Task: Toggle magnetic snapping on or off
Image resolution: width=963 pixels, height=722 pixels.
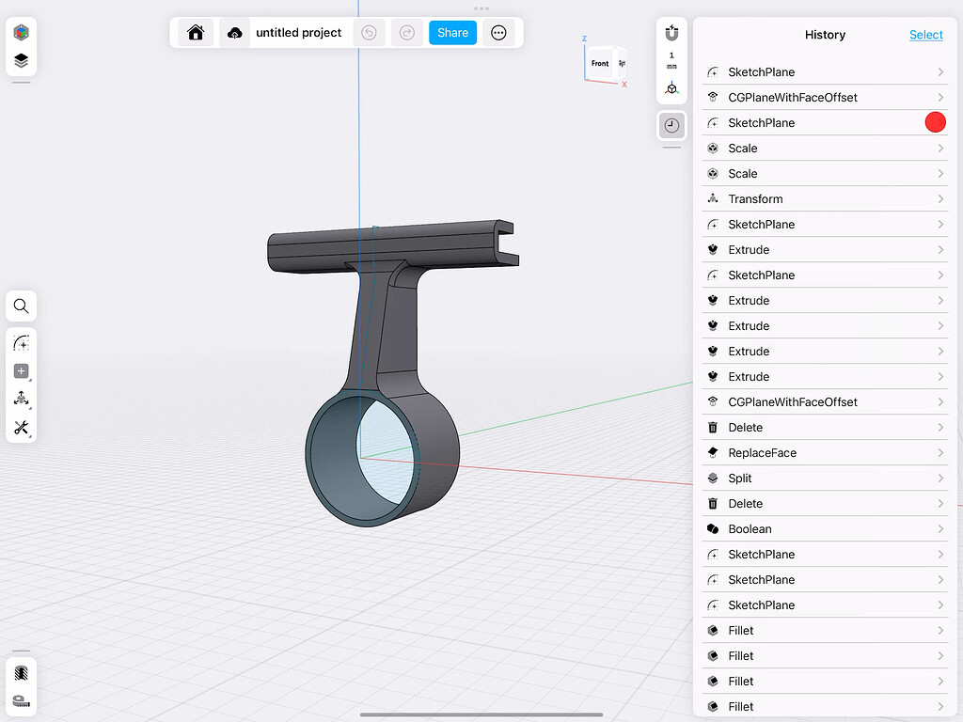Action: point(671,33)
